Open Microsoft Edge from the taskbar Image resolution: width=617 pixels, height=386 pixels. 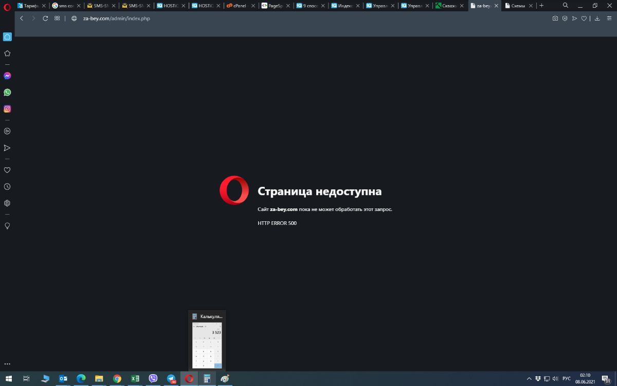[x=81, y=378]
